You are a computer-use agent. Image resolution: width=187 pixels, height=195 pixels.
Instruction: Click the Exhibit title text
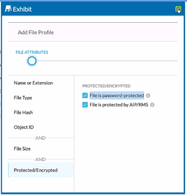pyautogui.click(x=22, y=9)
